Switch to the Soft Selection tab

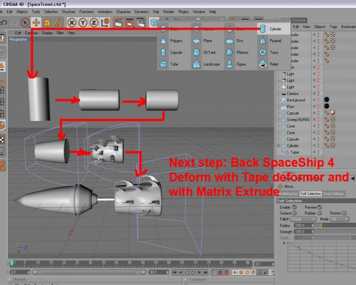(x=310, y=194)
